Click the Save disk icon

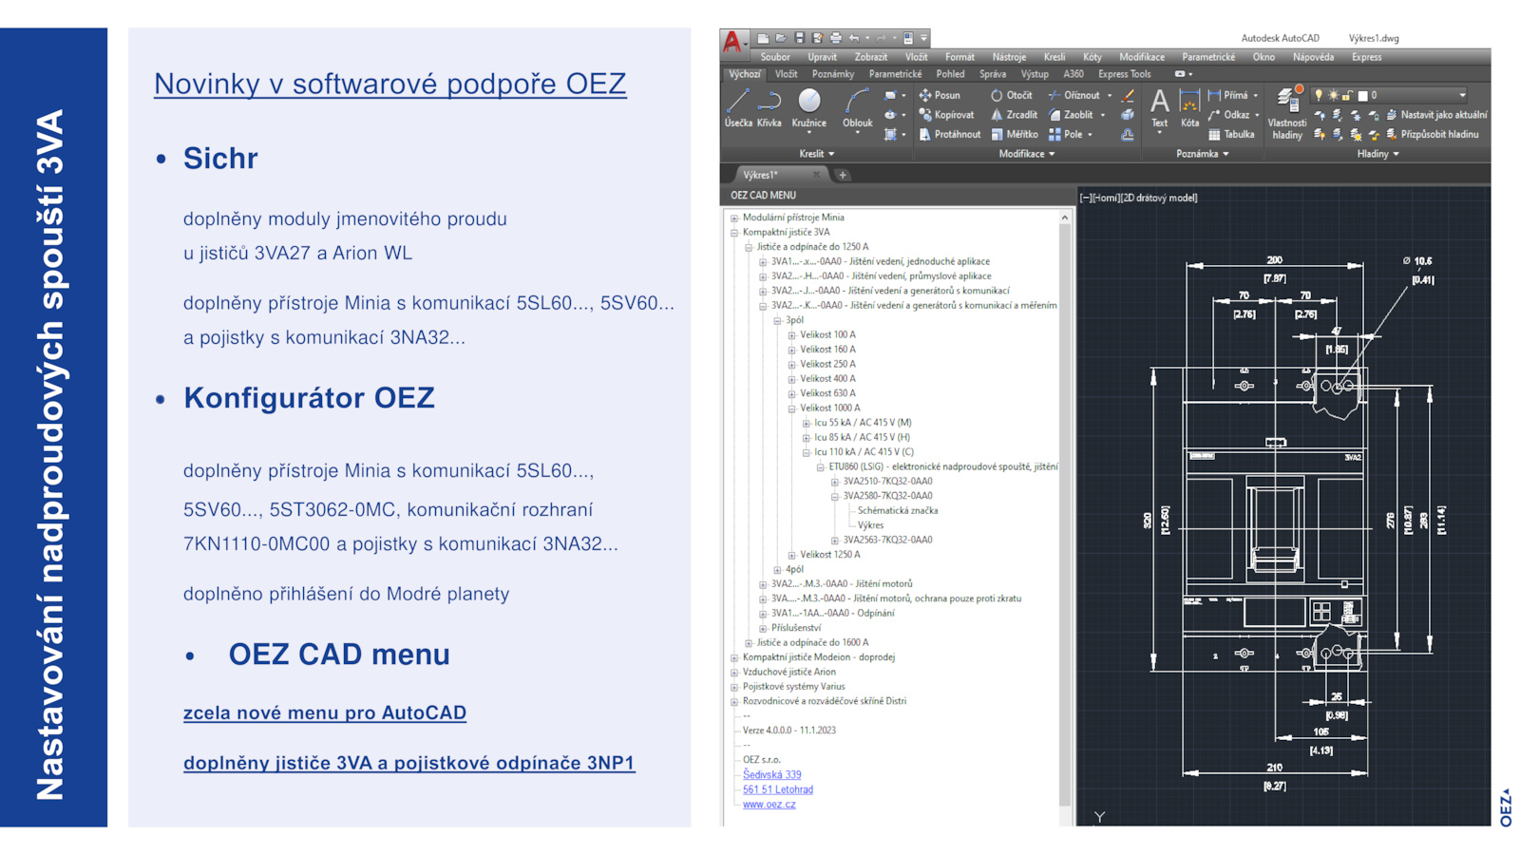click(x=799, y=38)
